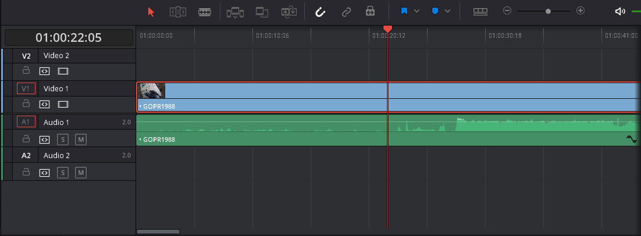Open the timeline view options icon
Image resolution: width=641 pixels, height=236 pixels.
coord(480,12)
